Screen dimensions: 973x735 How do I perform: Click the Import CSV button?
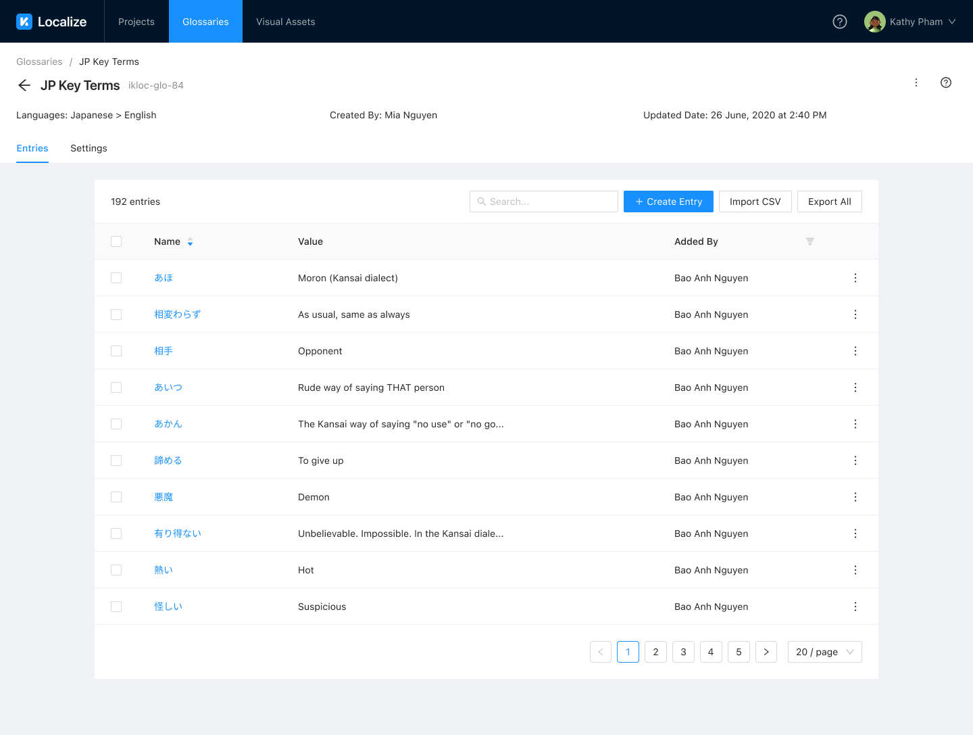[x=755, y=201]
